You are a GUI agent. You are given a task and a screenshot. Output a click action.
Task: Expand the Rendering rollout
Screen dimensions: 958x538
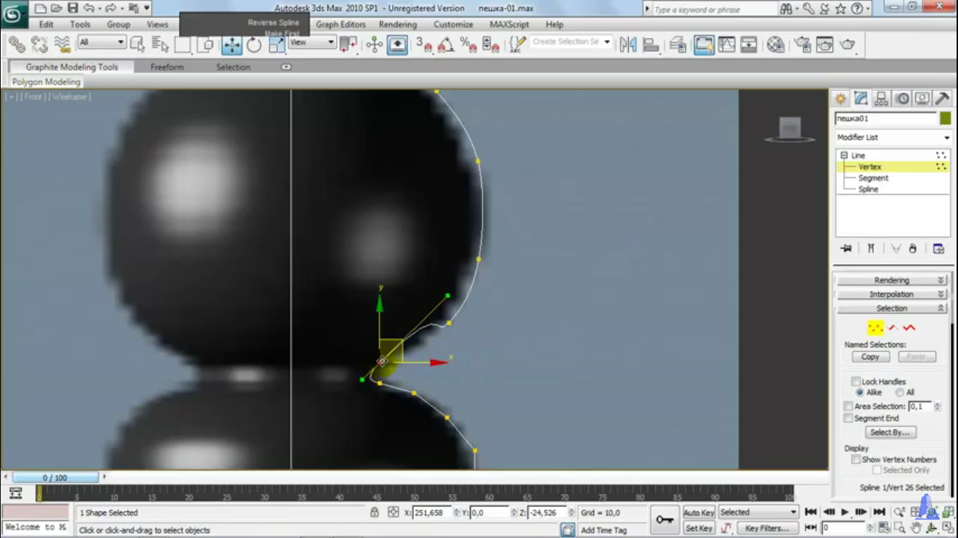(891, 280)
